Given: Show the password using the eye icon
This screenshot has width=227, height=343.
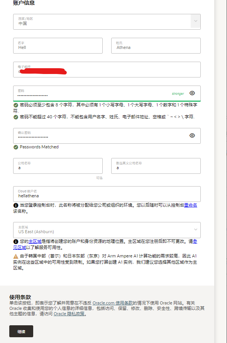Looking at the screenshot, I should (192, 93).
